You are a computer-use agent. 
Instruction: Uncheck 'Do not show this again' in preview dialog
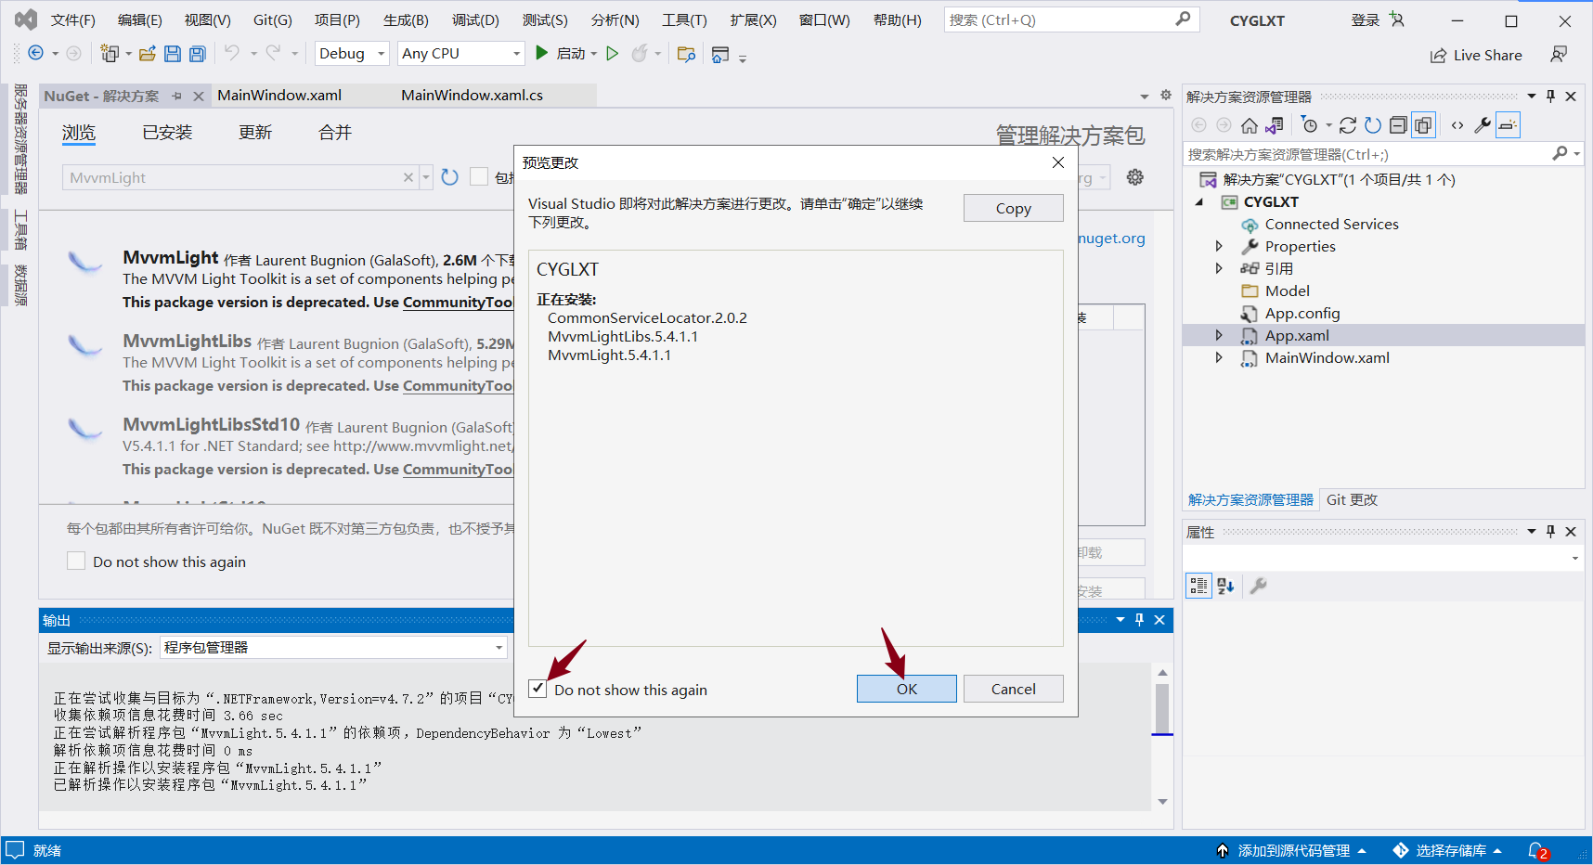pos(537,689)
